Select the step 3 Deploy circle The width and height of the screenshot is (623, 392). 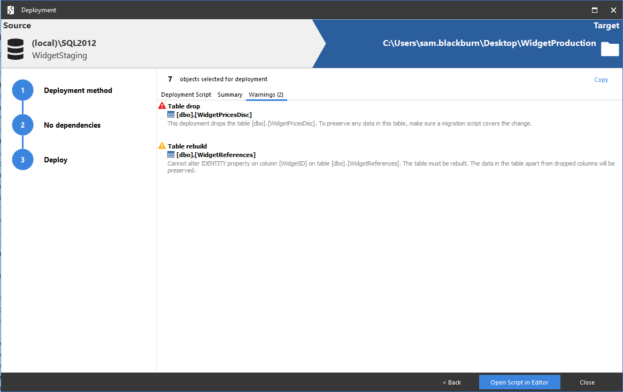click(x=22, y=159)
